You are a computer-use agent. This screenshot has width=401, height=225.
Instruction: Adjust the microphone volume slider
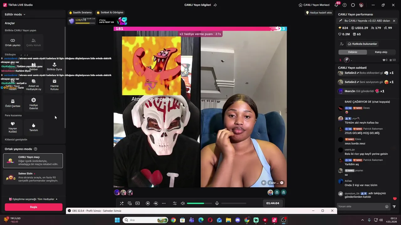[234, 203]
